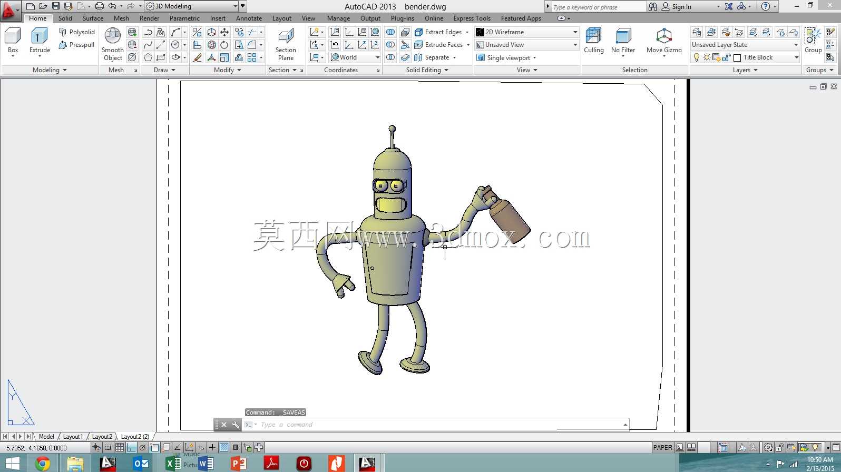
Task: Expand the Draw panel
Action: pos(164,70)
